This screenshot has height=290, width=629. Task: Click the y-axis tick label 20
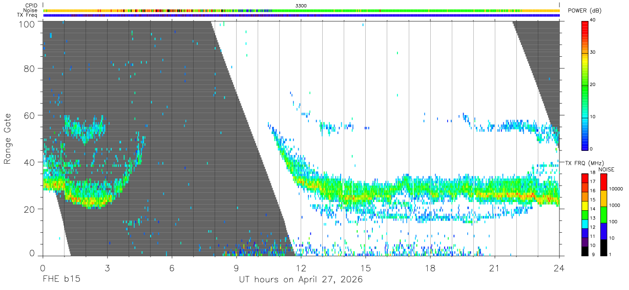[x=29, y=209]
